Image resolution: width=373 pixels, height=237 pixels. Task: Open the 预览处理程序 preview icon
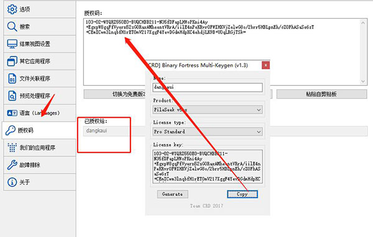pyautogui.click(x=12, y=96)
